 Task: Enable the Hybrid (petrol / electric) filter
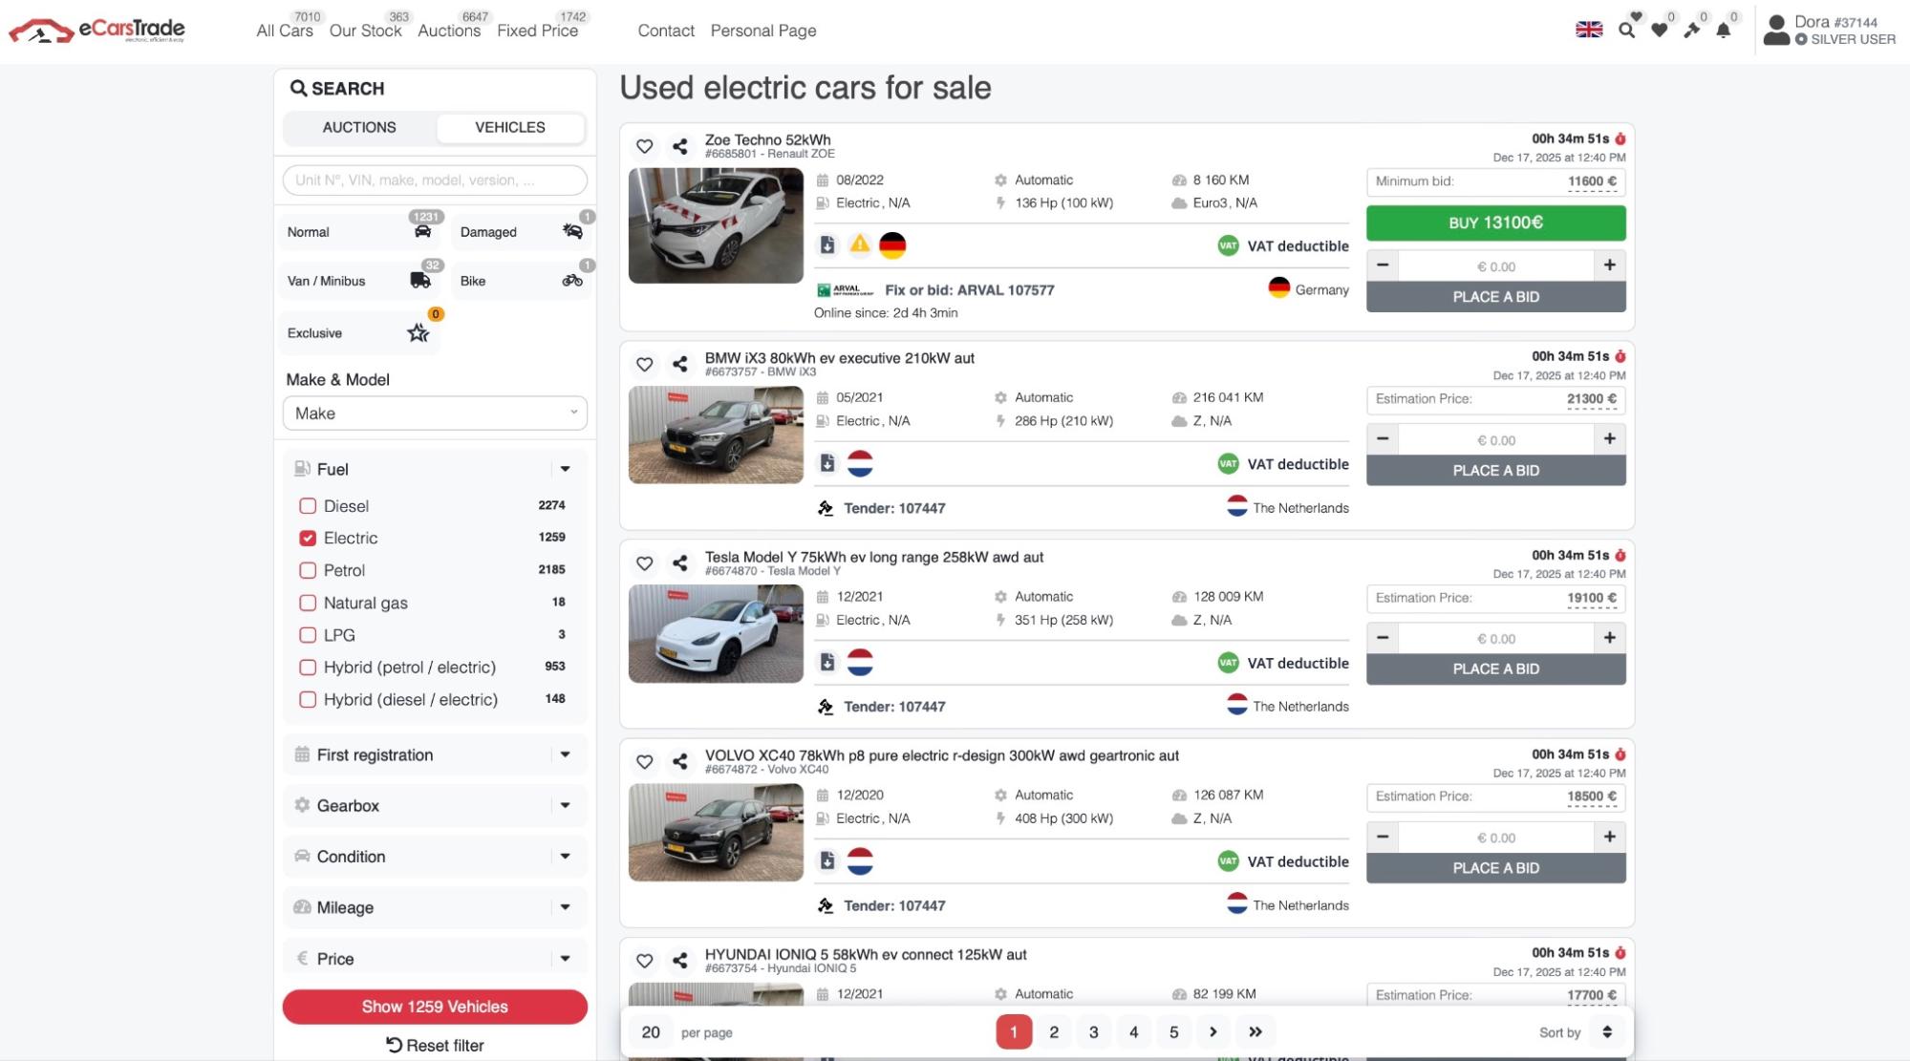pos(308,668)
